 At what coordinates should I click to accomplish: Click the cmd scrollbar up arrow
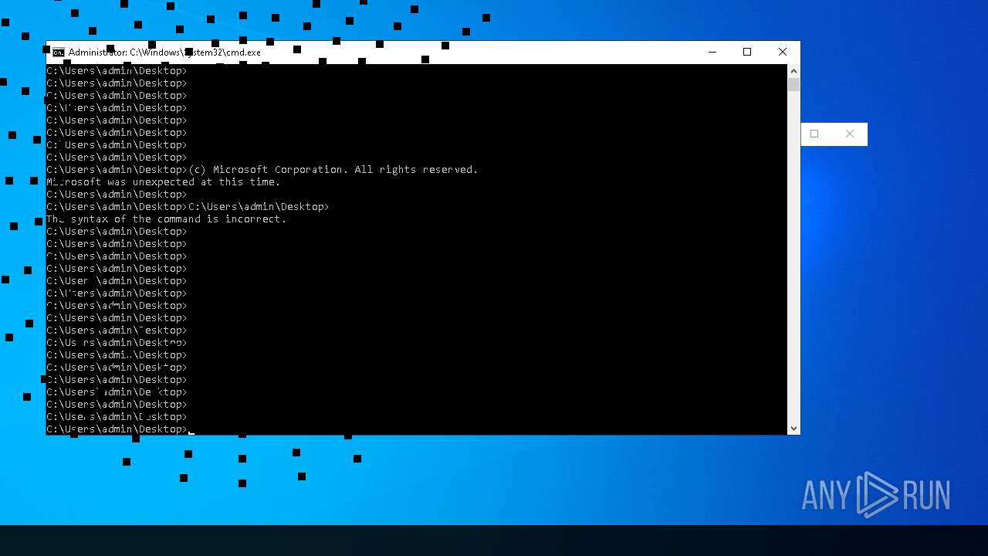coord(793,71)
